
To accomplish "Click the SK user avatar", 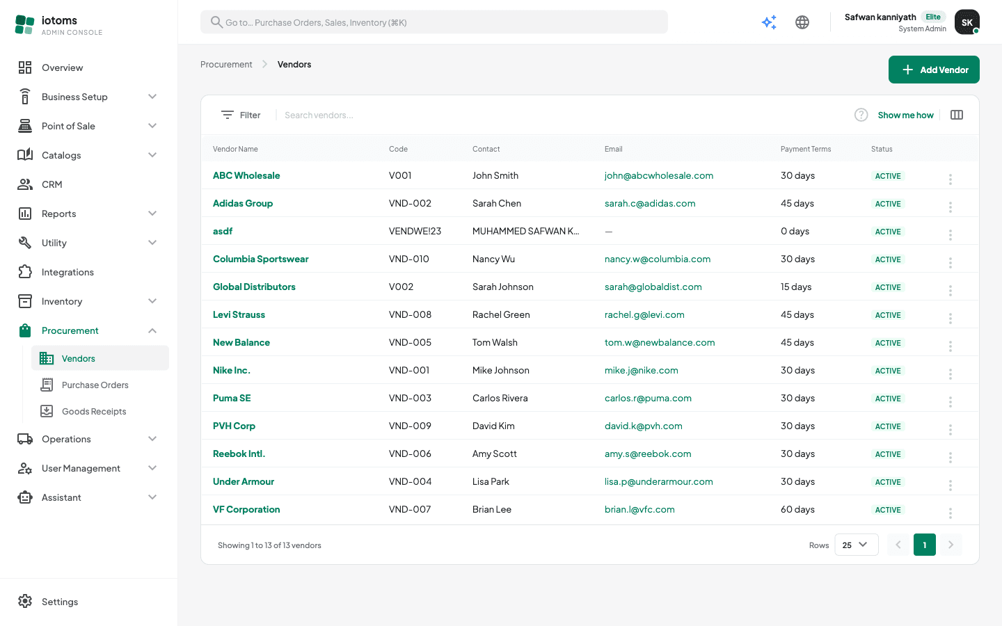I will point(967,22).
